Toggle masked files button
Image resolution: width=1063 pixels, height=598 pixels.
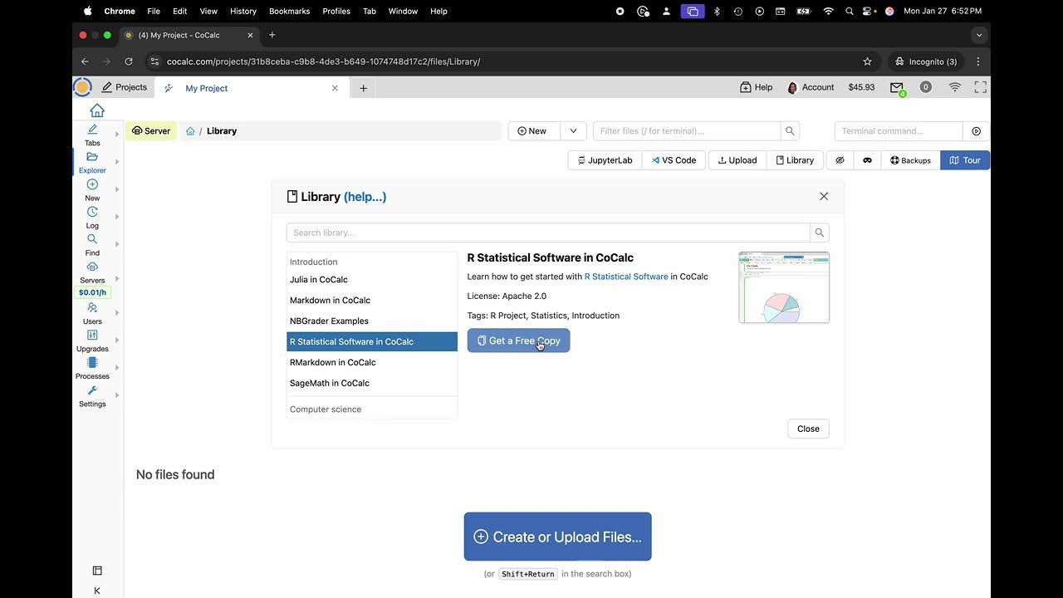(x=867, y=160)
